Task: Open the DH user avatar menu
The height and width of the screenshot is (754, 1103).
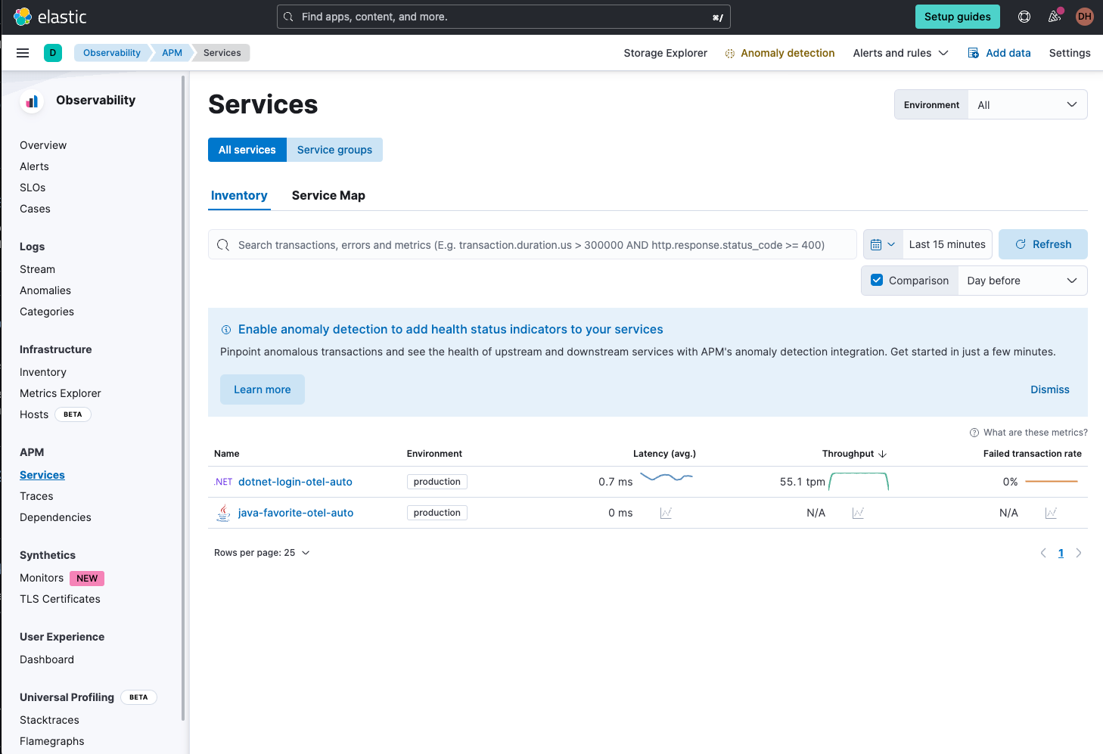Action: pos(1084,17)
